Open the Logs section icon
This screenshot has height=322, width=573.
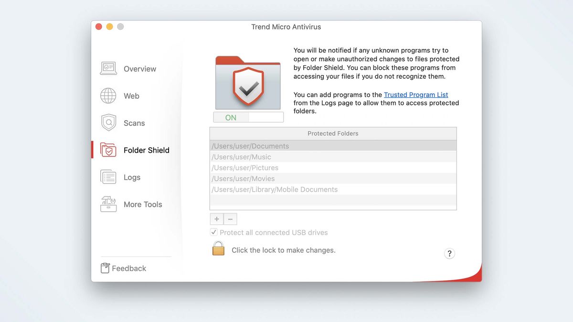point(108,177)
